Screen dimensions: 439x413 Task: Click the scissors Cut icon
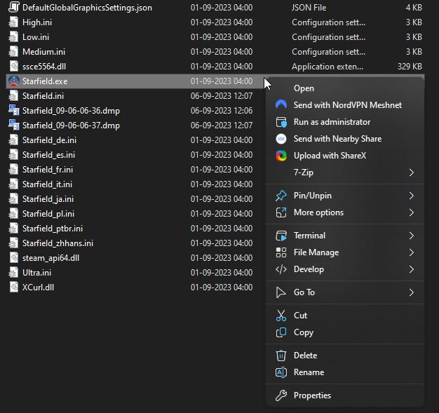point(281,316)
